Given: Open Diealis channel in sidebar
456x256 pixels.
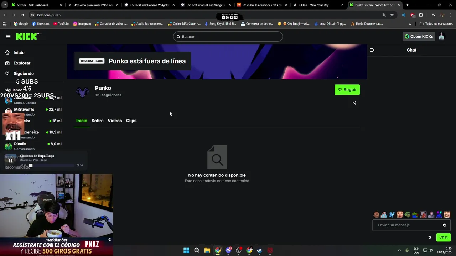Looking at the screenshot, I should [x=34, y=146].
